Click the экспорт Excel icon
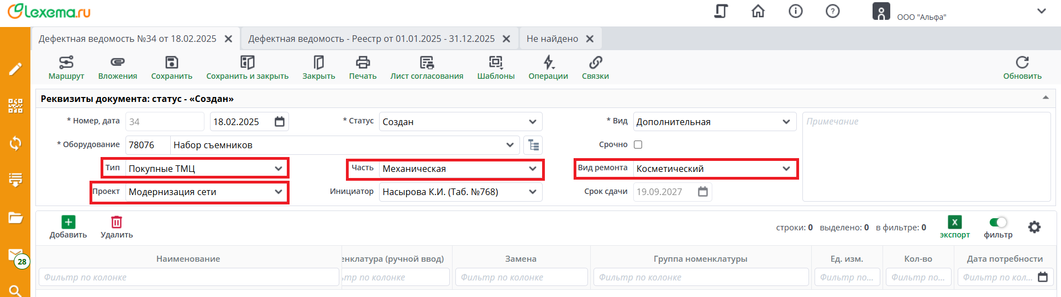The width and height of the screenshot is (1061, 297). pos(954,222)
